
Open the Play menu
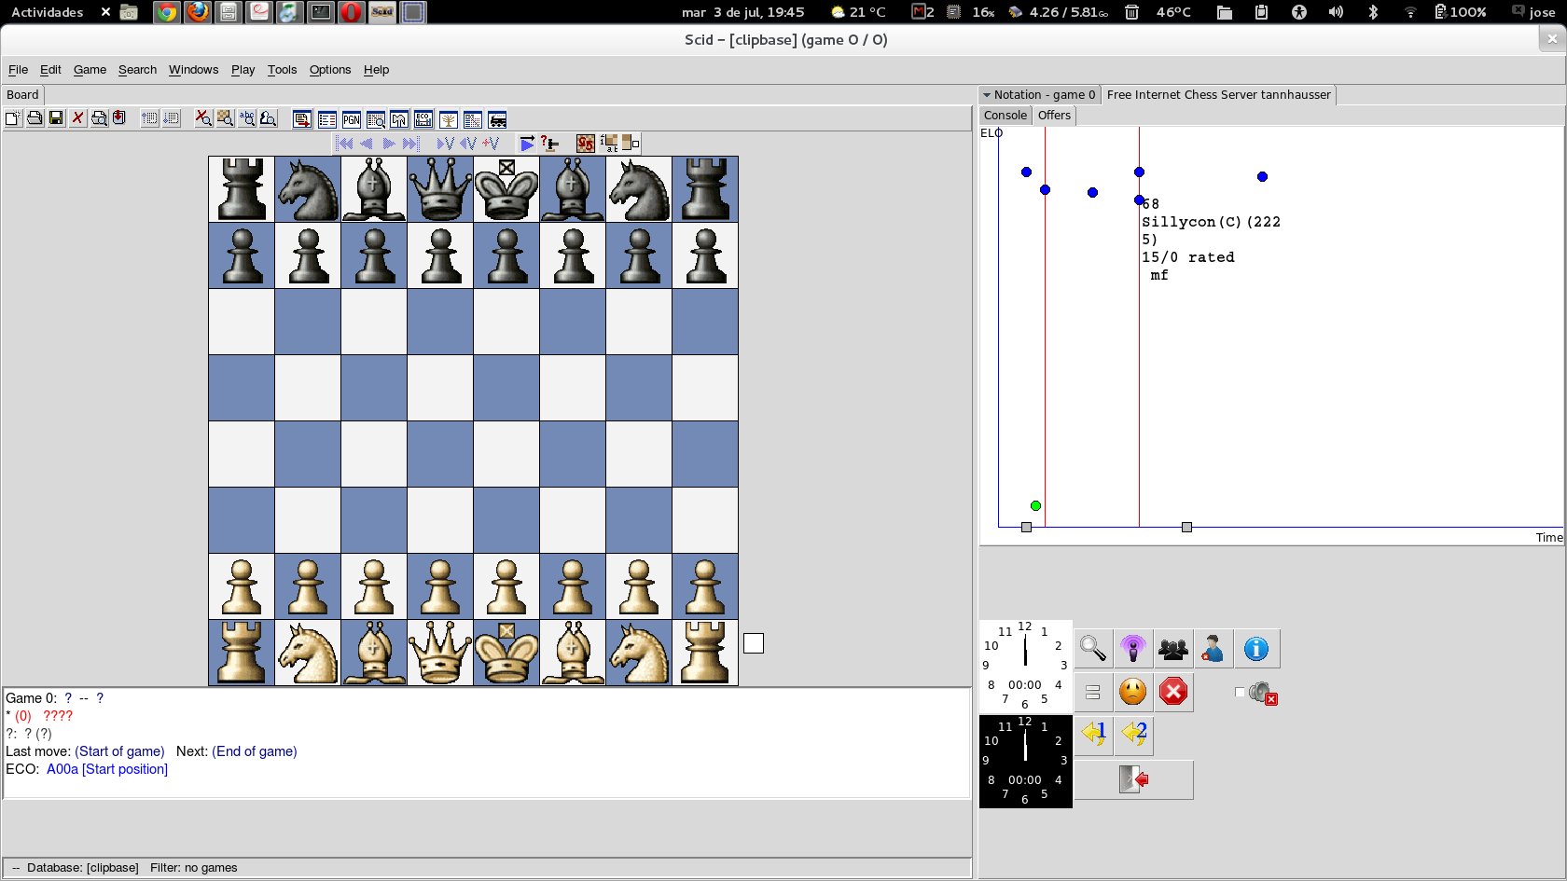pos(243,70)
